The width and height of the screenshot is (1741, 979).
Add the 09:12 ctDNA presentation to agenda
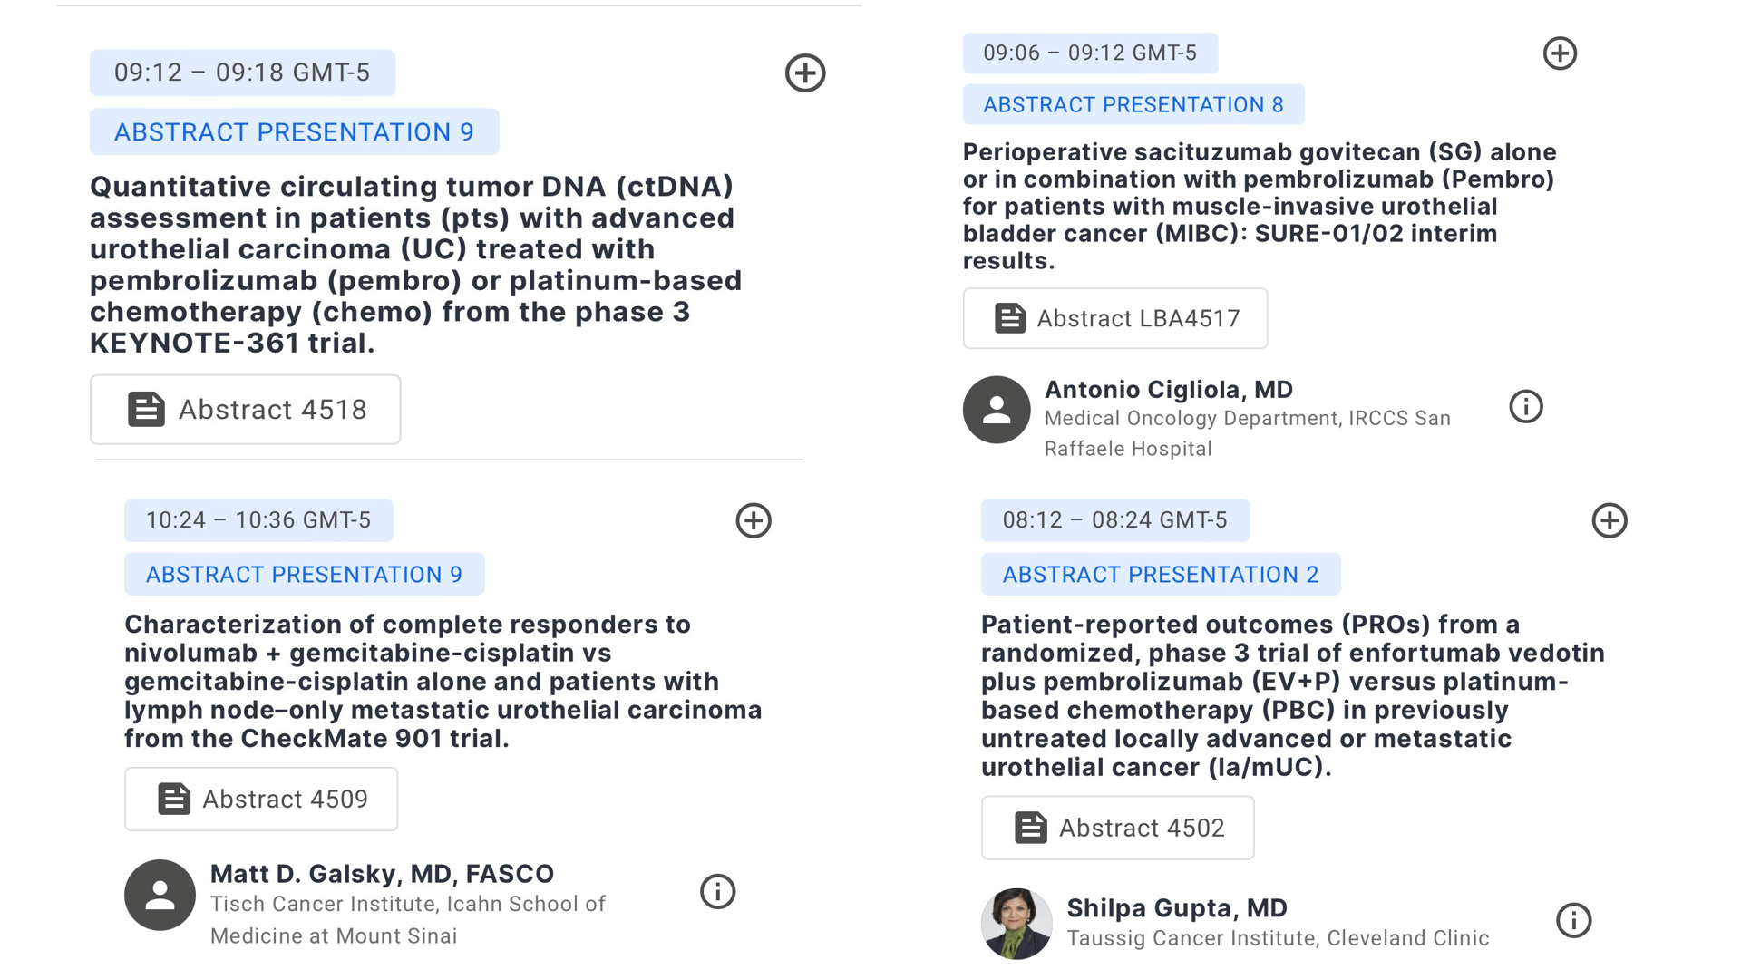click(805, 73)
